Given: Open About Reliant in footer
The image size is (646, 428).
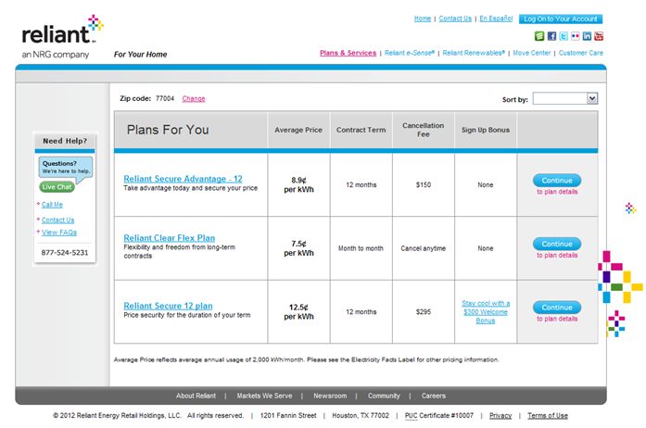Looking at the screenshot, I should pyautogui.click(x=196, y=396).
